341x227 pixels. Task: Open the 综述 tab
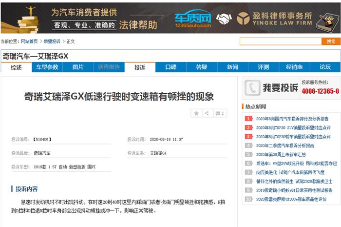tap(16, 67)
